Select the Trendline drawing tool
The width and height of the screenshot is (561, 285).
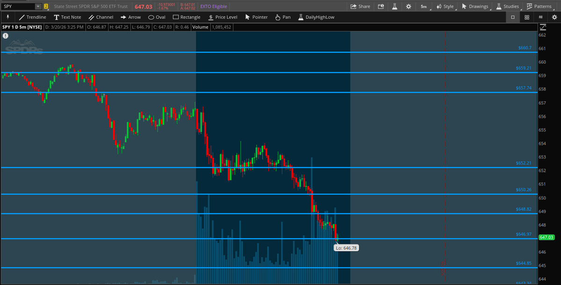tap(33, 17)
